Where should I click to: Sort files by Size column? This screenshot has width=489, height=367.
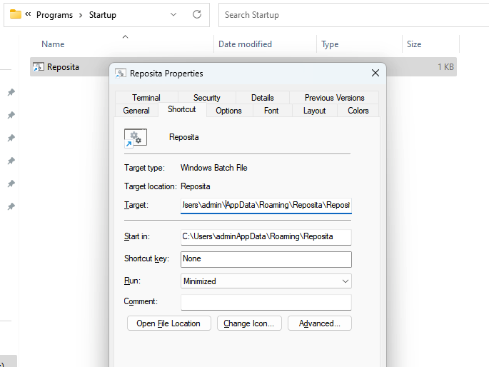tap(414, 44)
